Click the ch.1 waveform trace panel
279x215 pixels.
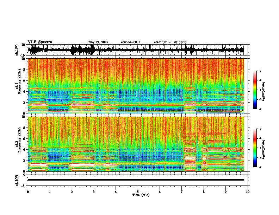(x=138, y=50)
